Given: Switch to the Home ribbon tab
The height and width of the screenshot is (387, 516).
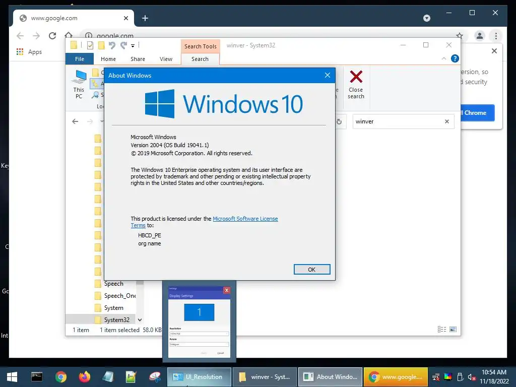Looking at the screenshot, I should point(108,59).
